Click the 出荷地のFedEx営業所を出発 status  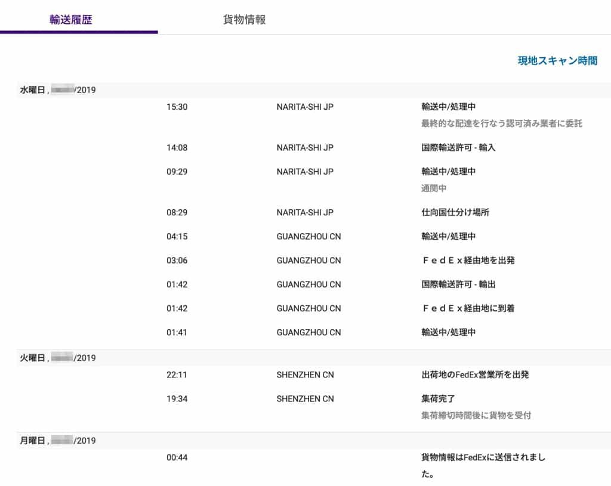click(475, 374)
